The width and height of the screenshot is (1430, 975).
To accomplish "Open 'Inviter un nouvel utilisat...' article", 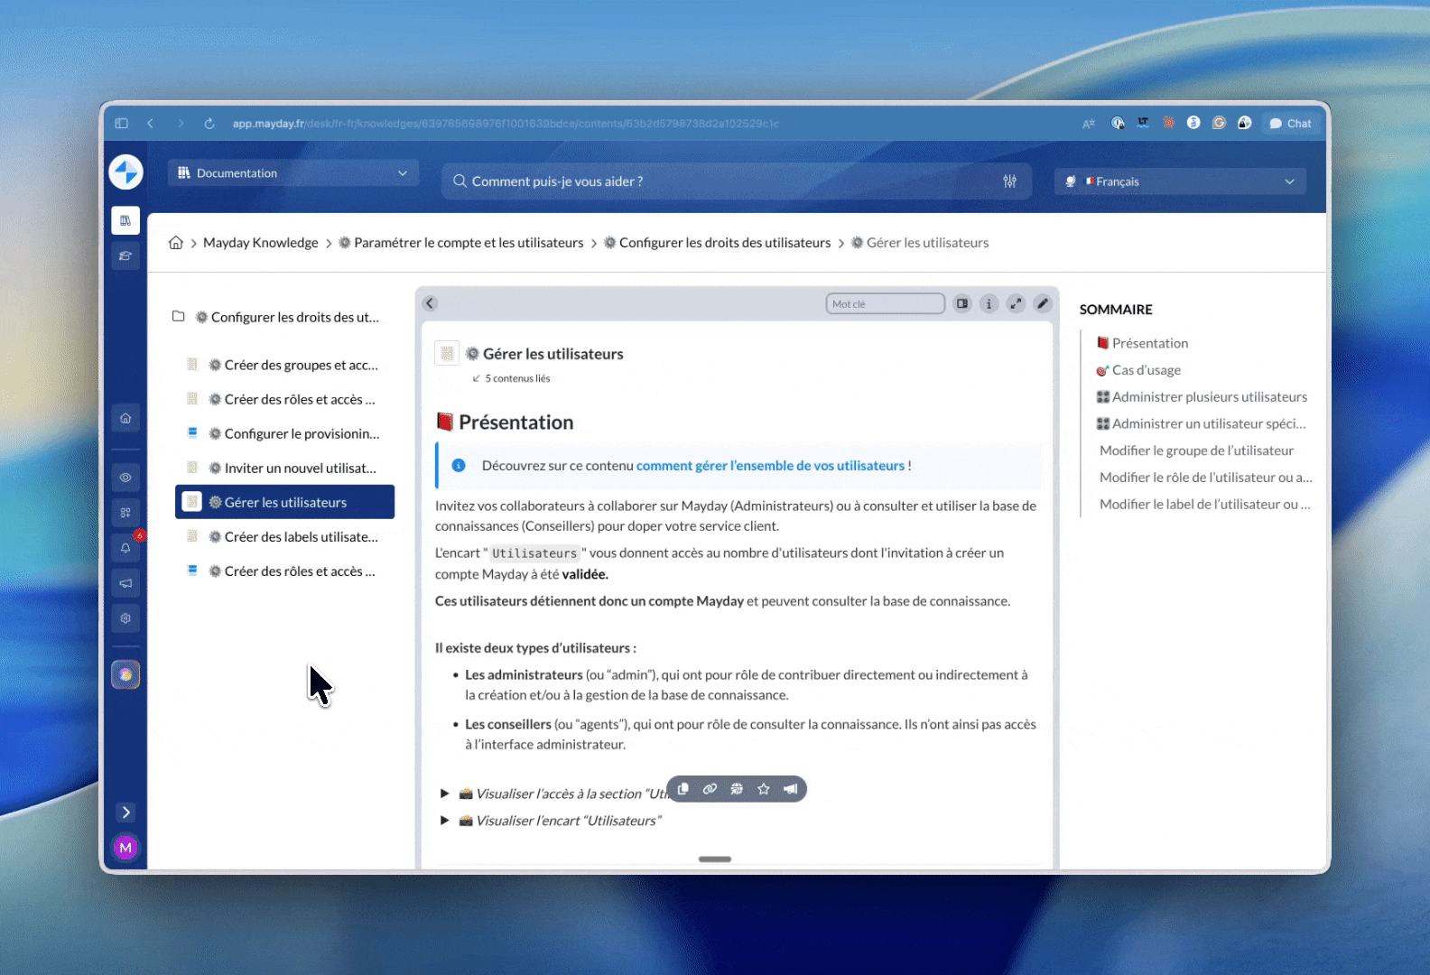I will coord(284,468).
